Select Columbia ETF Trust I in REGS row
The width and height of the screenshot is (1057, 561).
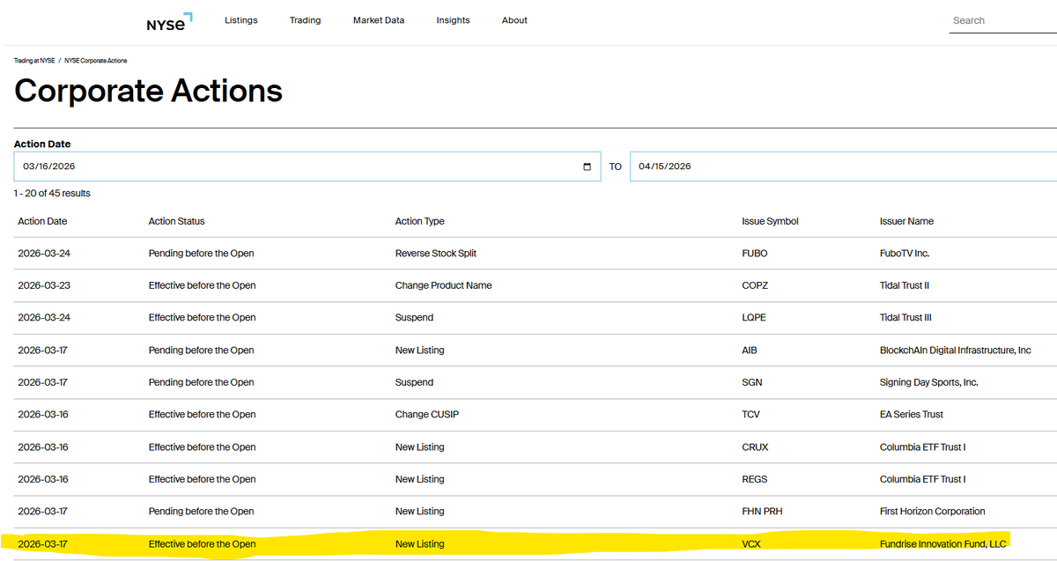click(x=922, y=479)
